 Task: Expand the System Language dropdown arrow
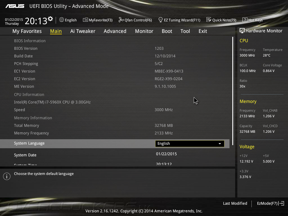220,144
